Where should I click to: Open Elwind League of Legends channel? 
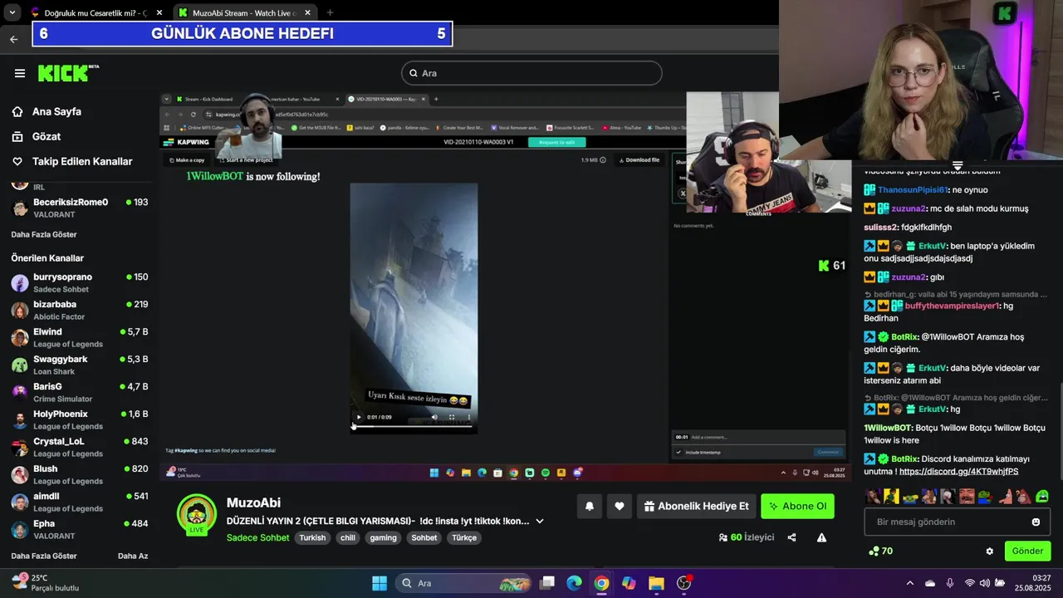(79, 337)
